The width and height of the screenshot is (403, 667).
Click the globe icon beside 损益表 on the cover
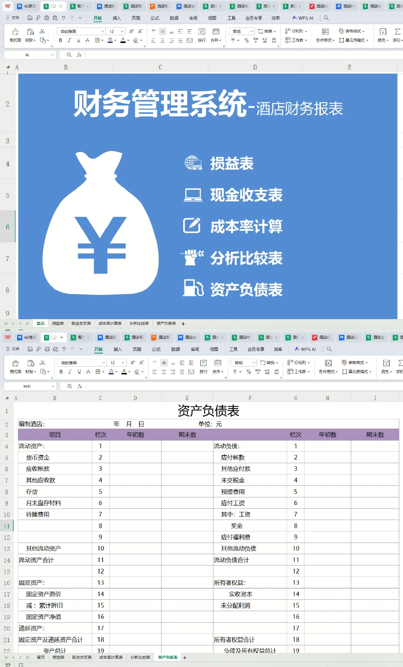[x=193, y=163]
